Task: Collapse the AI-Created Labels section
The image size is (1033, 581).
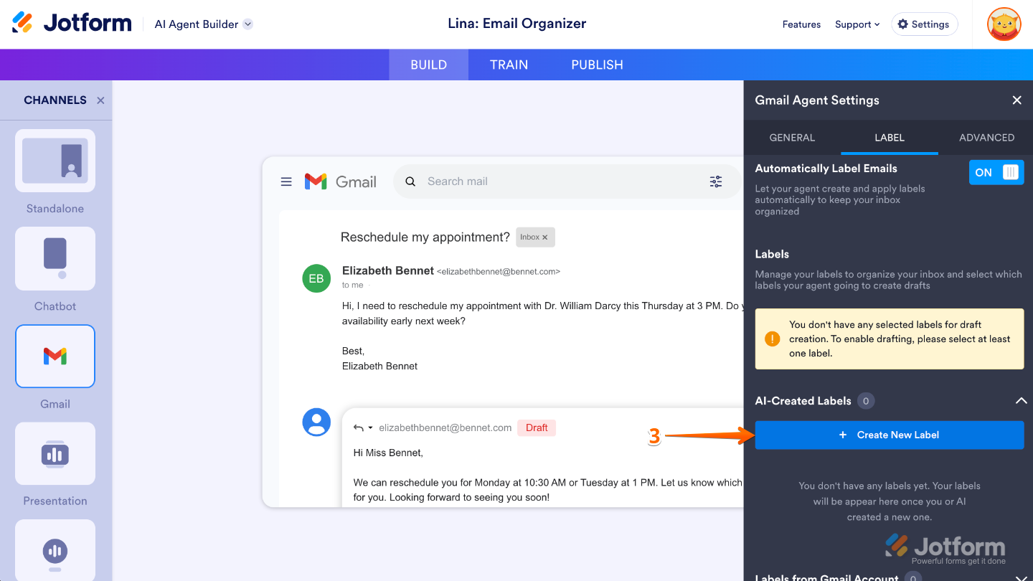Action: point(1021,401)
